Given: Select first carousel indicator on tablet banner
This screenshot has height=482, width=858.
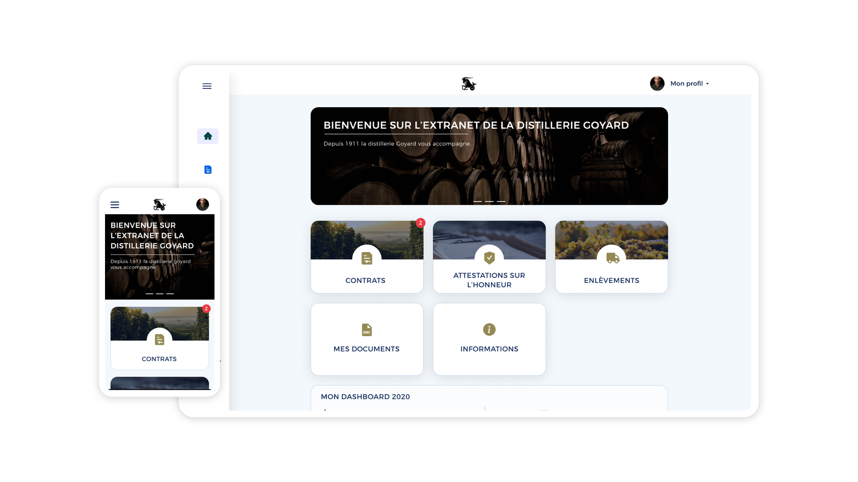Looking at the screenshot, I should pyautogui.click(x=478, y=201).
